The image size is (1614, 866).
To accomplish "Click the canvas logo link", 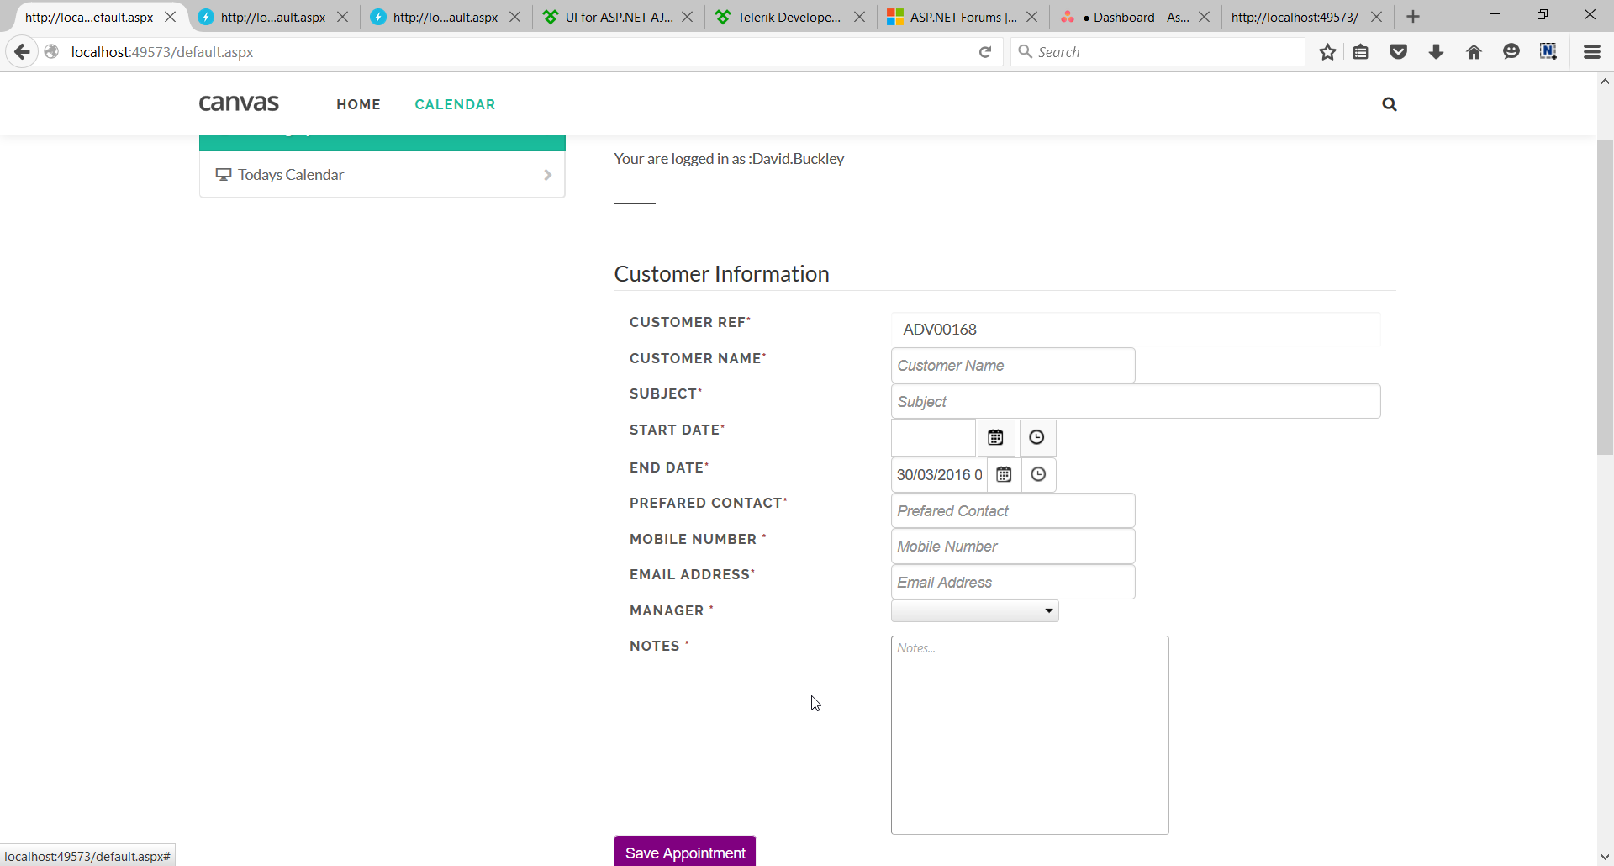I will pyautogui.click(x=239, y=103).
